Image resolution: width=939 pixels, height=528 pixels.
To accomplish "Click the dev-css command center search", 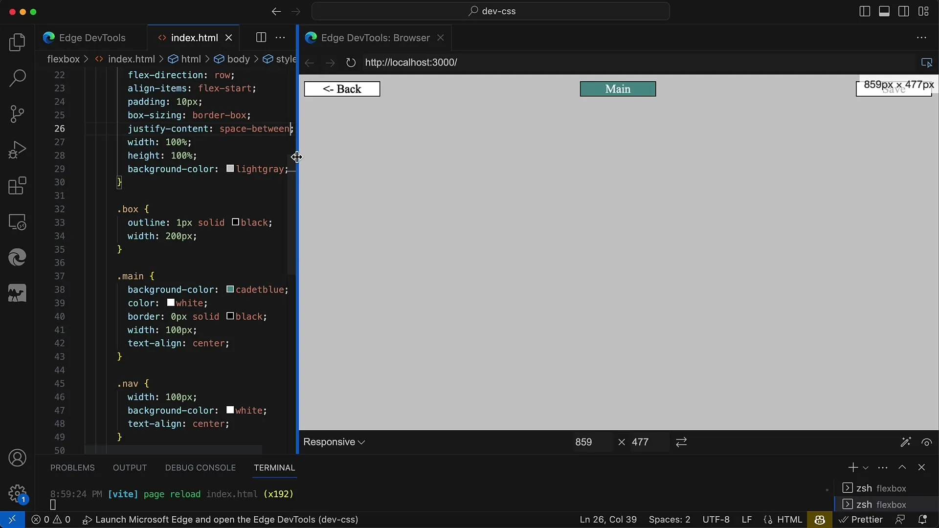I will 491,11.
